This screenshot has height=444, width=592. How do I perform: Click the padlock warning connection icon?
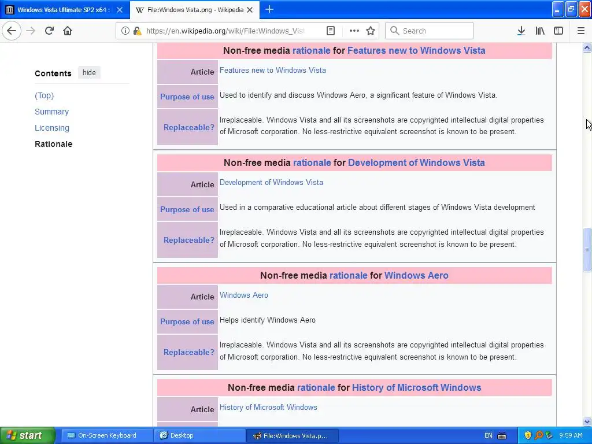click(137, 31)
